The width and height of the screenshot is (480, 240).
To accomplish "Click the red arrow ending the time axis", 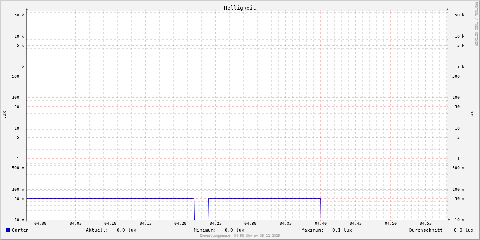I will (449, 220).
